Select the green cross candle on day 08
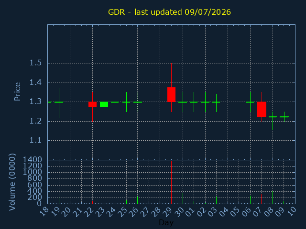Viewport: 306px width, 229px height. pos(273,121)
